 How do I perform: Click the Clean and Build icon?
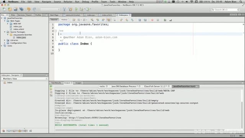click(x=70, y=9)
